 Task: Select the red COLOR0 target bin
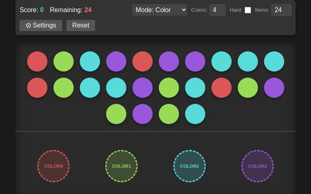click(x=53, y=166)
